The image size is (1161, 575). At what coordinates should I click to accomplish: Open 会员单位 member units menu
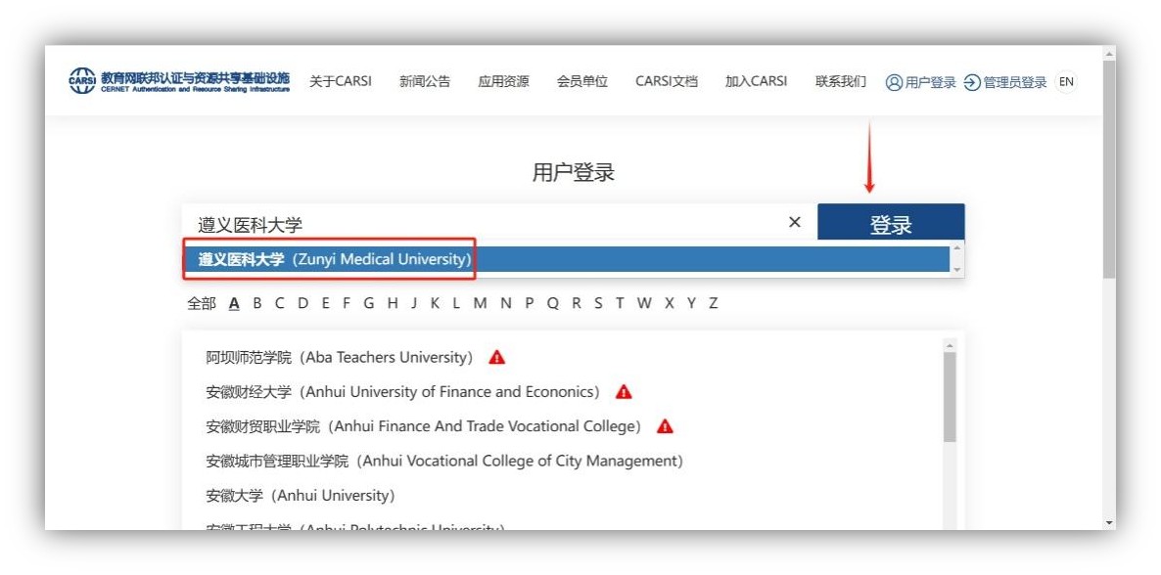581,82
